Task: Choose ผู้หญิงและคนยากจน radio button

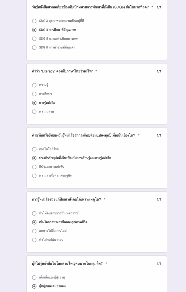Action: tap(34, 286)
